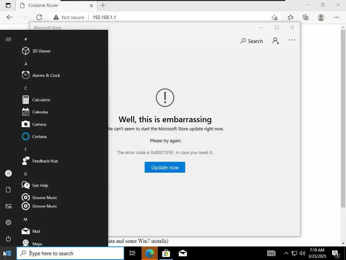Refresh the Edge page
346x260 pixels.
tap(39, 17)
